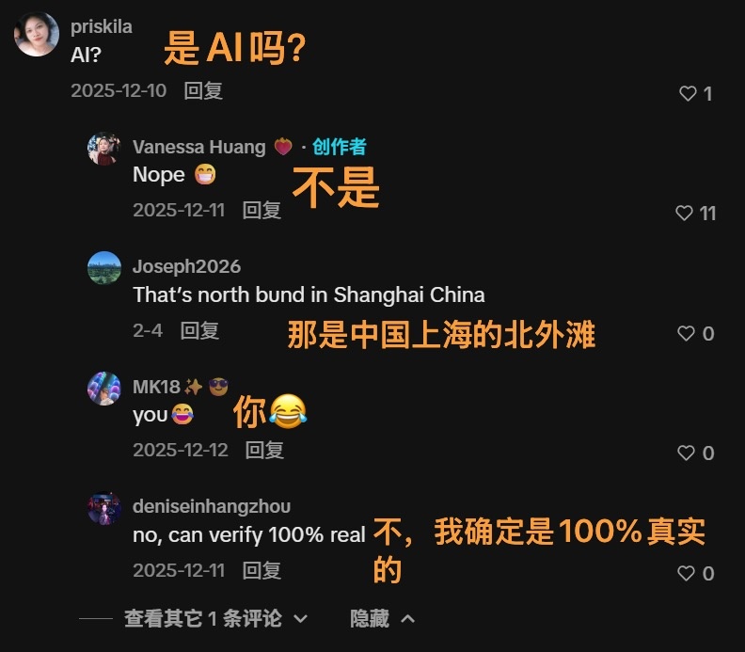Viewport: 745px width, 652px height.
Task: Open MK18's profile avatar
Action: (104, 389)
